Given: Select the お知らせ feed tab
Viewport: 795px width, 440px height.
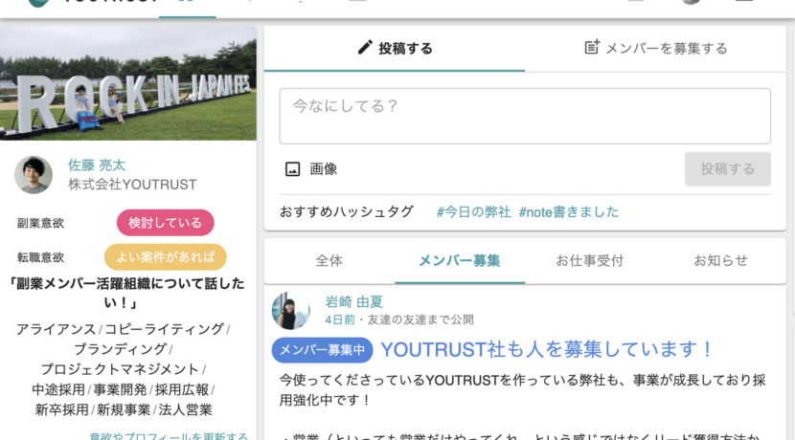Looking at the screenshot, I should pyautogui.click(x=721, y=261).
